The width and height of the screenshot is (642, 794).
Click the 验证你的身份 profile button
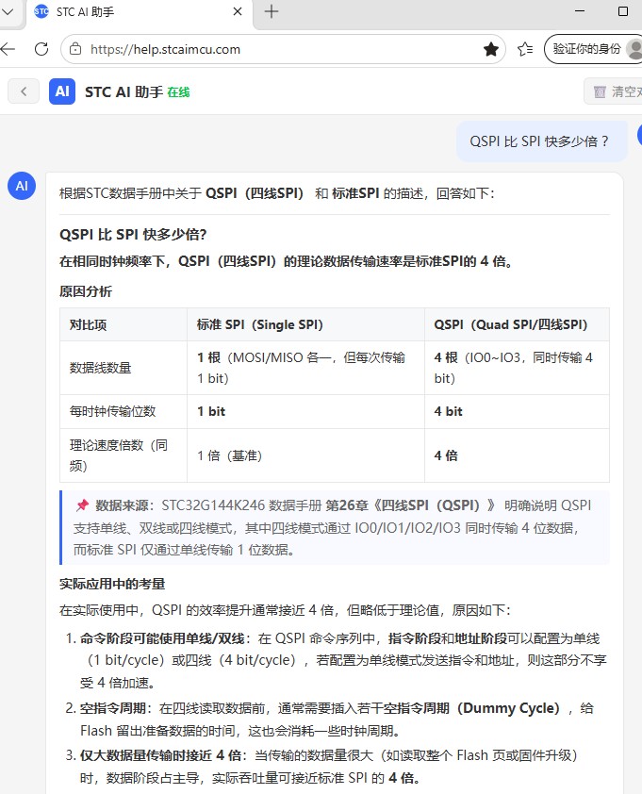593,49
